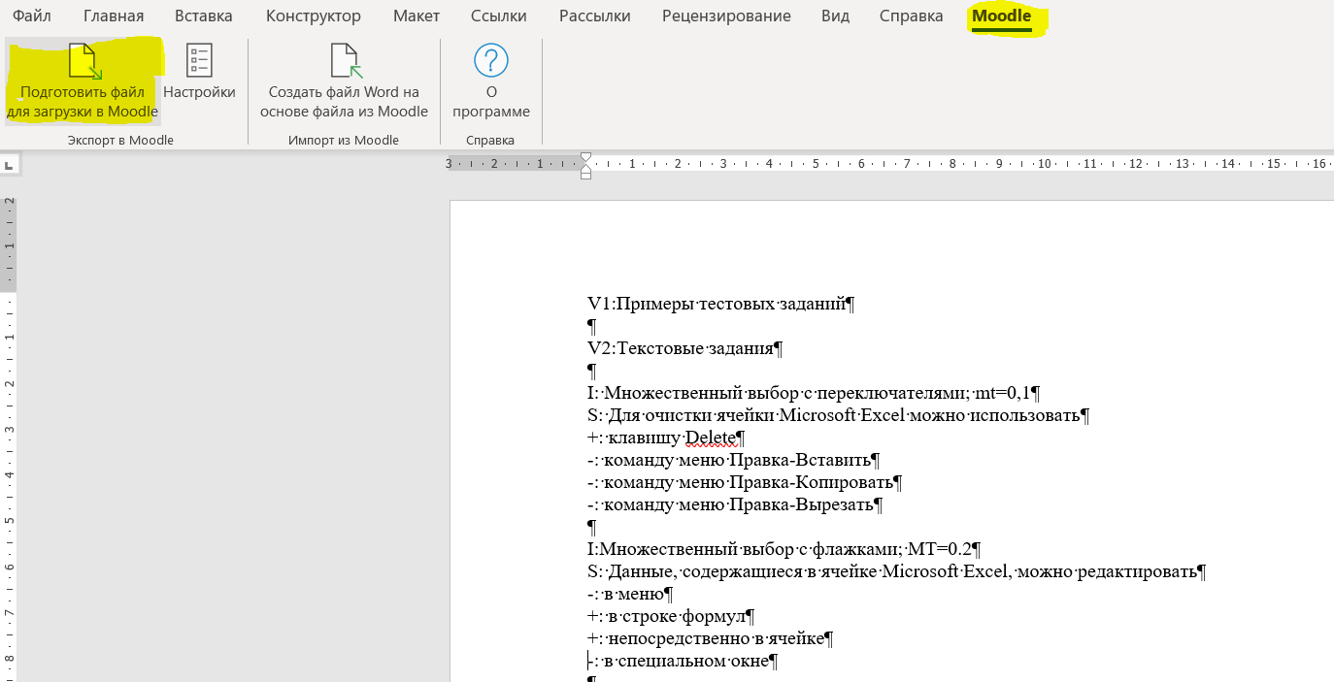
Task: Click line Для очистки ячейки Microsoft Excel
Action: click(838, 415)
